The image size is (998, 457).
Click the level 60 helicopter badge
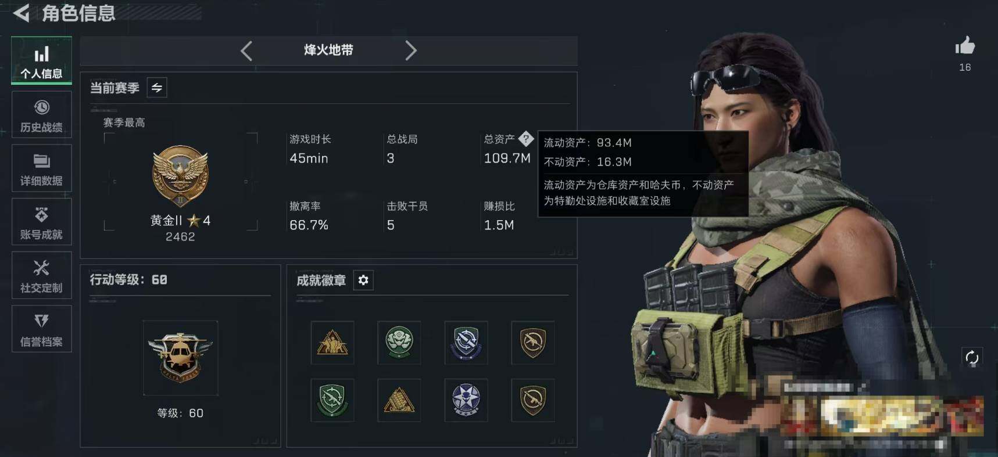pos(180,358)
